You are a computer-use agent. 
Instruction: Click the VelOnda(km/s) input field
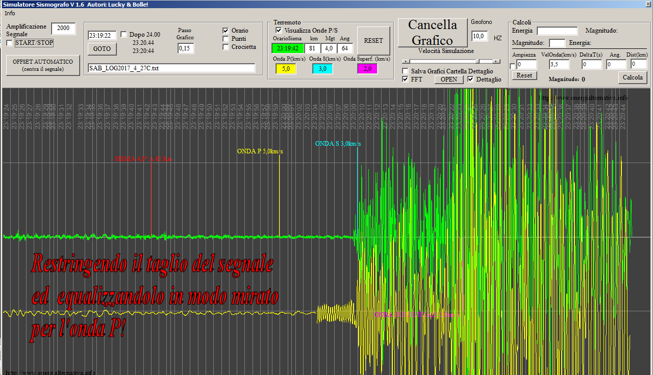(559, 65)
